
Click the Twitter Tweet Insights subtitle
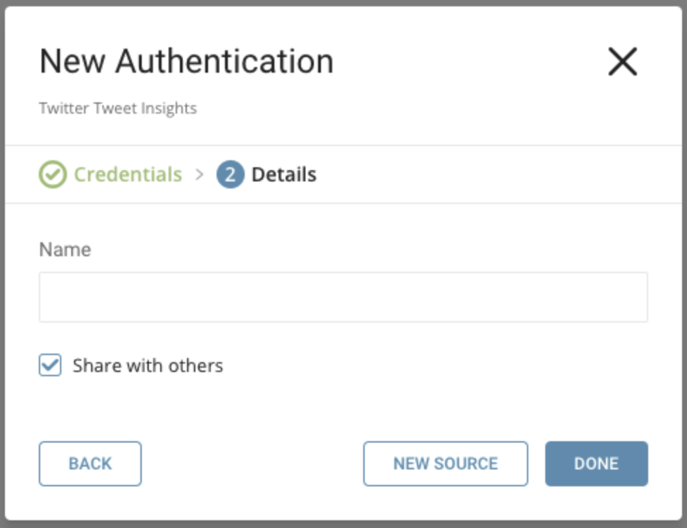(118, 108)
